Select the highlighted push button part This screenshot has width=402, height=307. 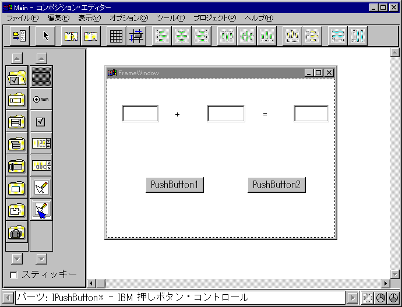coord(41,77)
